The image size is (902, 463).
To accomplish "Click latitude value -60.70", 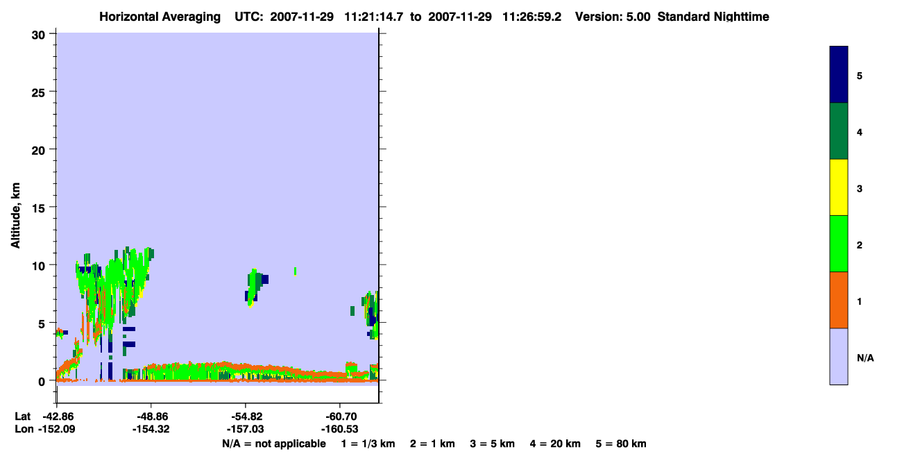I will [340, 416].
